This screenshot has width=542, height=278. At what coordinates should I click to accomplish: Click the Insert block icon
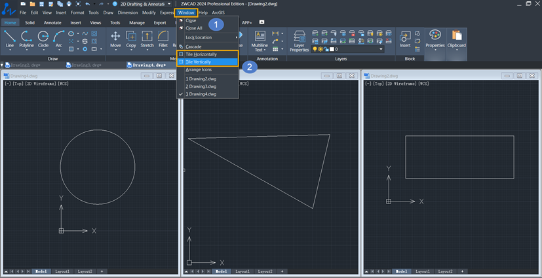pos(405,38)
